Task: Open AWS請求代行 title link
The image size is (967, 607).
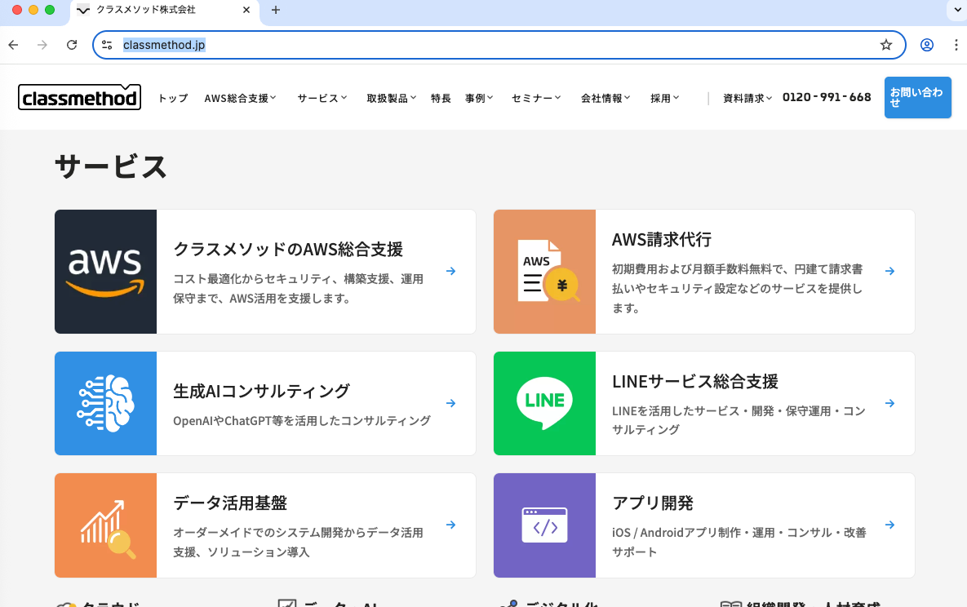Action: pyautogui.click(x=662, y=239)
